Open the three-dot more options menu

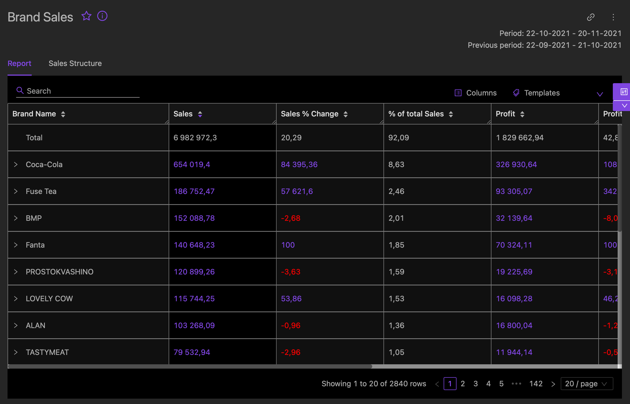coord(613,17)
